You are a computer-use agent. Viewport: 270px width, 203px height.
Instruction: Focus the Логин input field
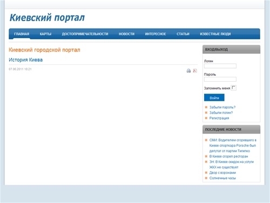click(x=220, y=66)
